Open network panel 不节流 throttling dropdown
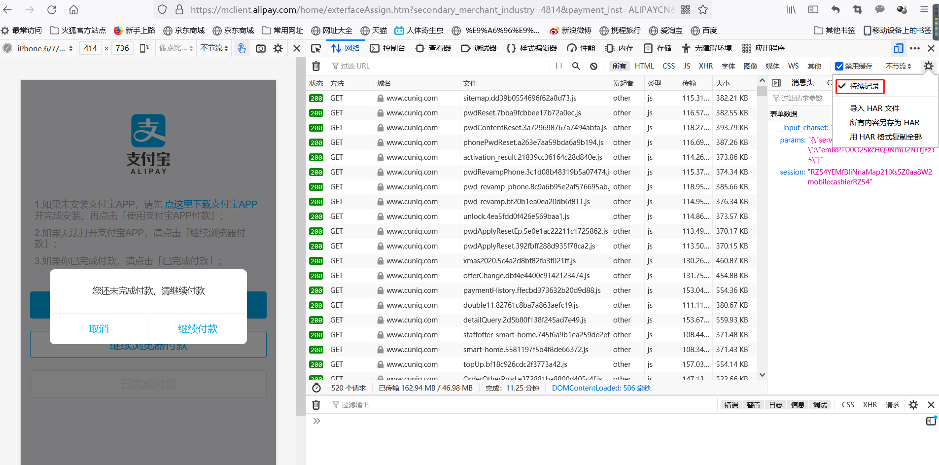939x465 pixels. (898, 66)
